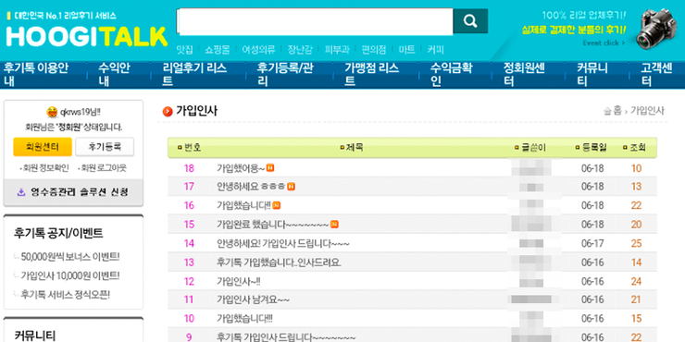Focus the top search input field
Screen dimensions: 685x342
(x=315, y=21)
